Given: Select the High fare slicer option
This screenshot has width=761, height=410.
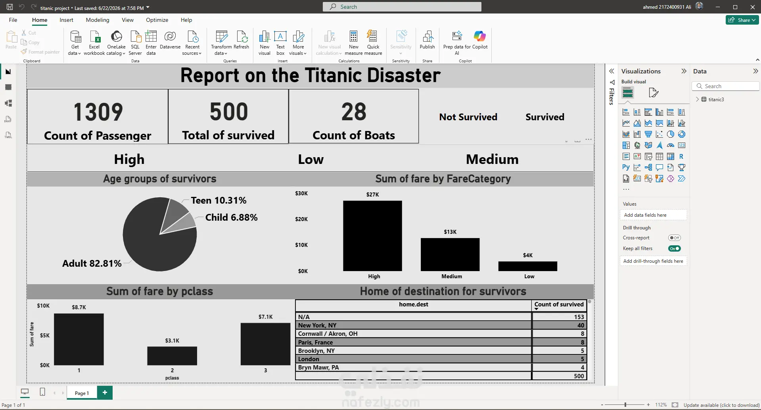Looking at the screenshot, I should [x=129, y=159].
